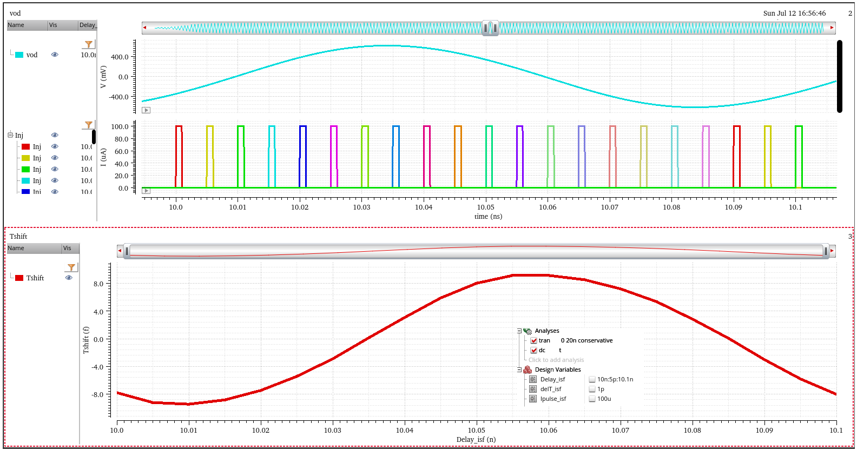
Task: Hide the red Inj trace
Action: [55, 146]
